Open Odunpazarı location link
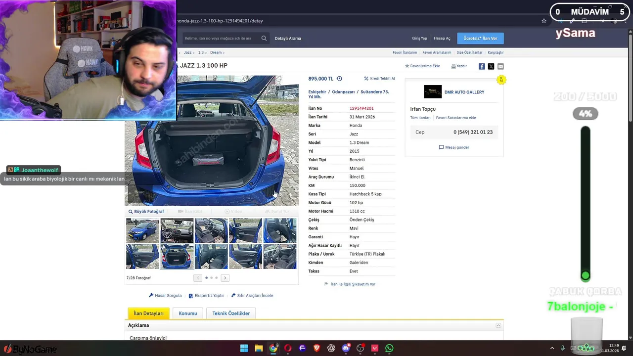 343,92
